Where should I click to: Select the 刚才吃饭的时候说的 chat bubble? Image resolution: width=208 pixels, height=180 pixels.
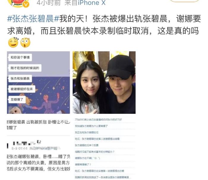coord(25,68)
